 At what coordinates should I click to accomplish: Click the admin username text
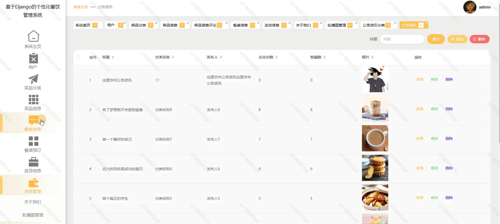[485, 7]
